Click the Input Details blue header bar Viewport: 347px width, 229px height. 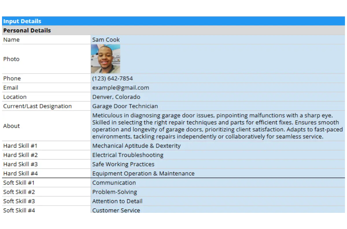click(173, 21)
